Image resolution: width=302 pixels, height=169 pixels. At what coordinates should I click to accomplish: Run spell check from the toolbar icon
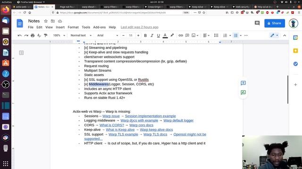[x=39, y=36]
